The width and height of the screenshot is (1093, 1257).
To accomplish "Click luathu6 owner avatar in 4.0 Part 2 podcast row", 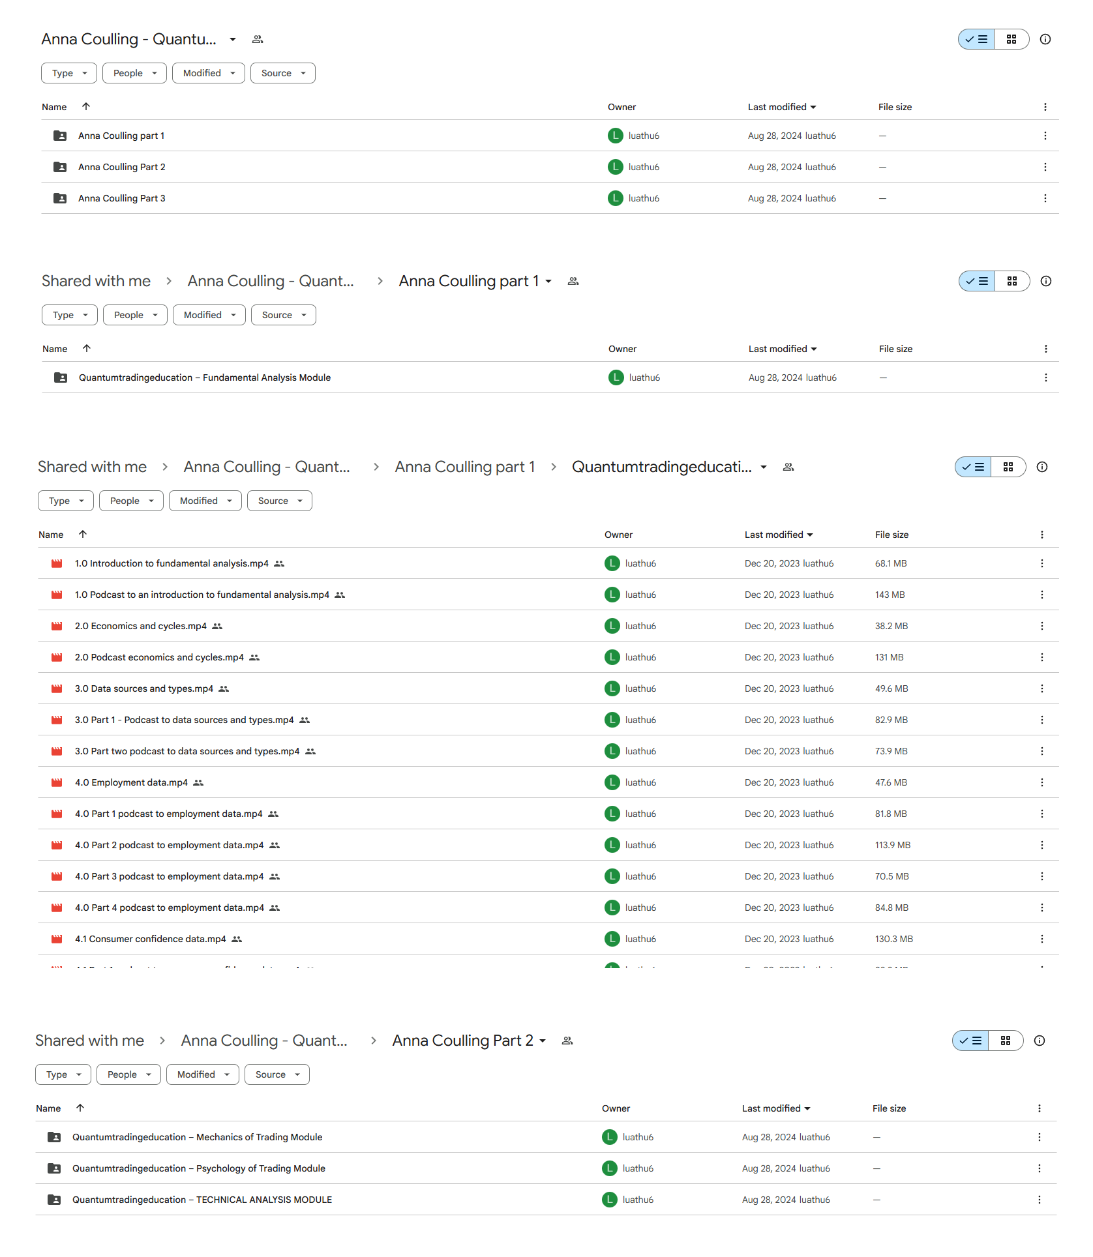I will click(612, 845).
